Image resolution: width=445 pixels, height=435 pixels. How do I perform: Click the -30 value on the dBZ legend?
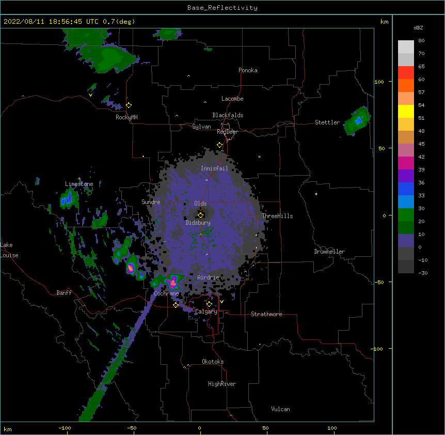click(x=423, y=273)
